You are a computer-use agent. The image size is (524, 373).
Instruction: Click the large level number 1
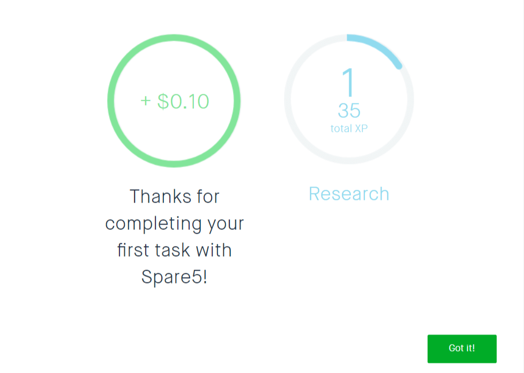point(349,82)
